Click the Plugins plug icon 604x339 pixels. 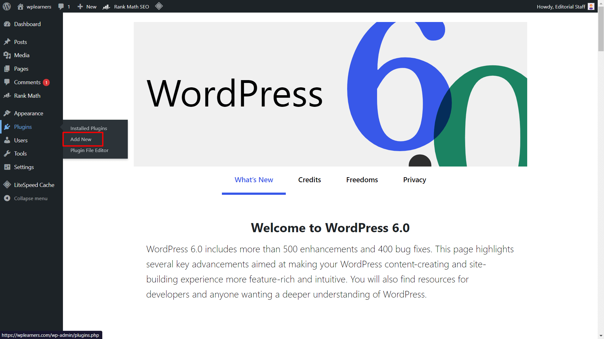click(x=7, y=127)
